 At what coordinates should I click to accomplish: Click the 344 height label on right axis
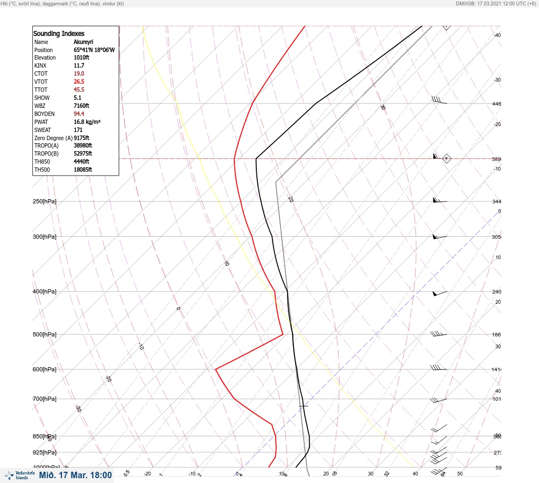tap(497, 201)
